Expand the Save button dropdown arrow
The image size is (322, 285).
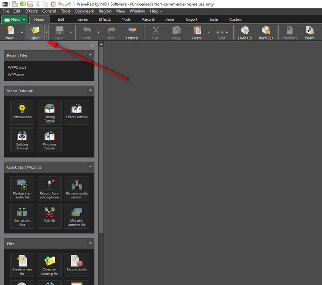pyautogui.click(x=71, y=32)
